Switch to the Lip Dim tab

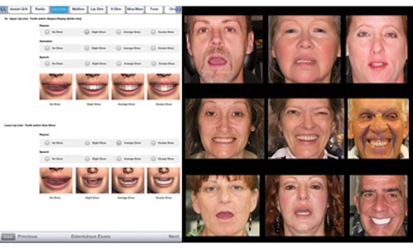pyautogui.click(x=97, y=10)
